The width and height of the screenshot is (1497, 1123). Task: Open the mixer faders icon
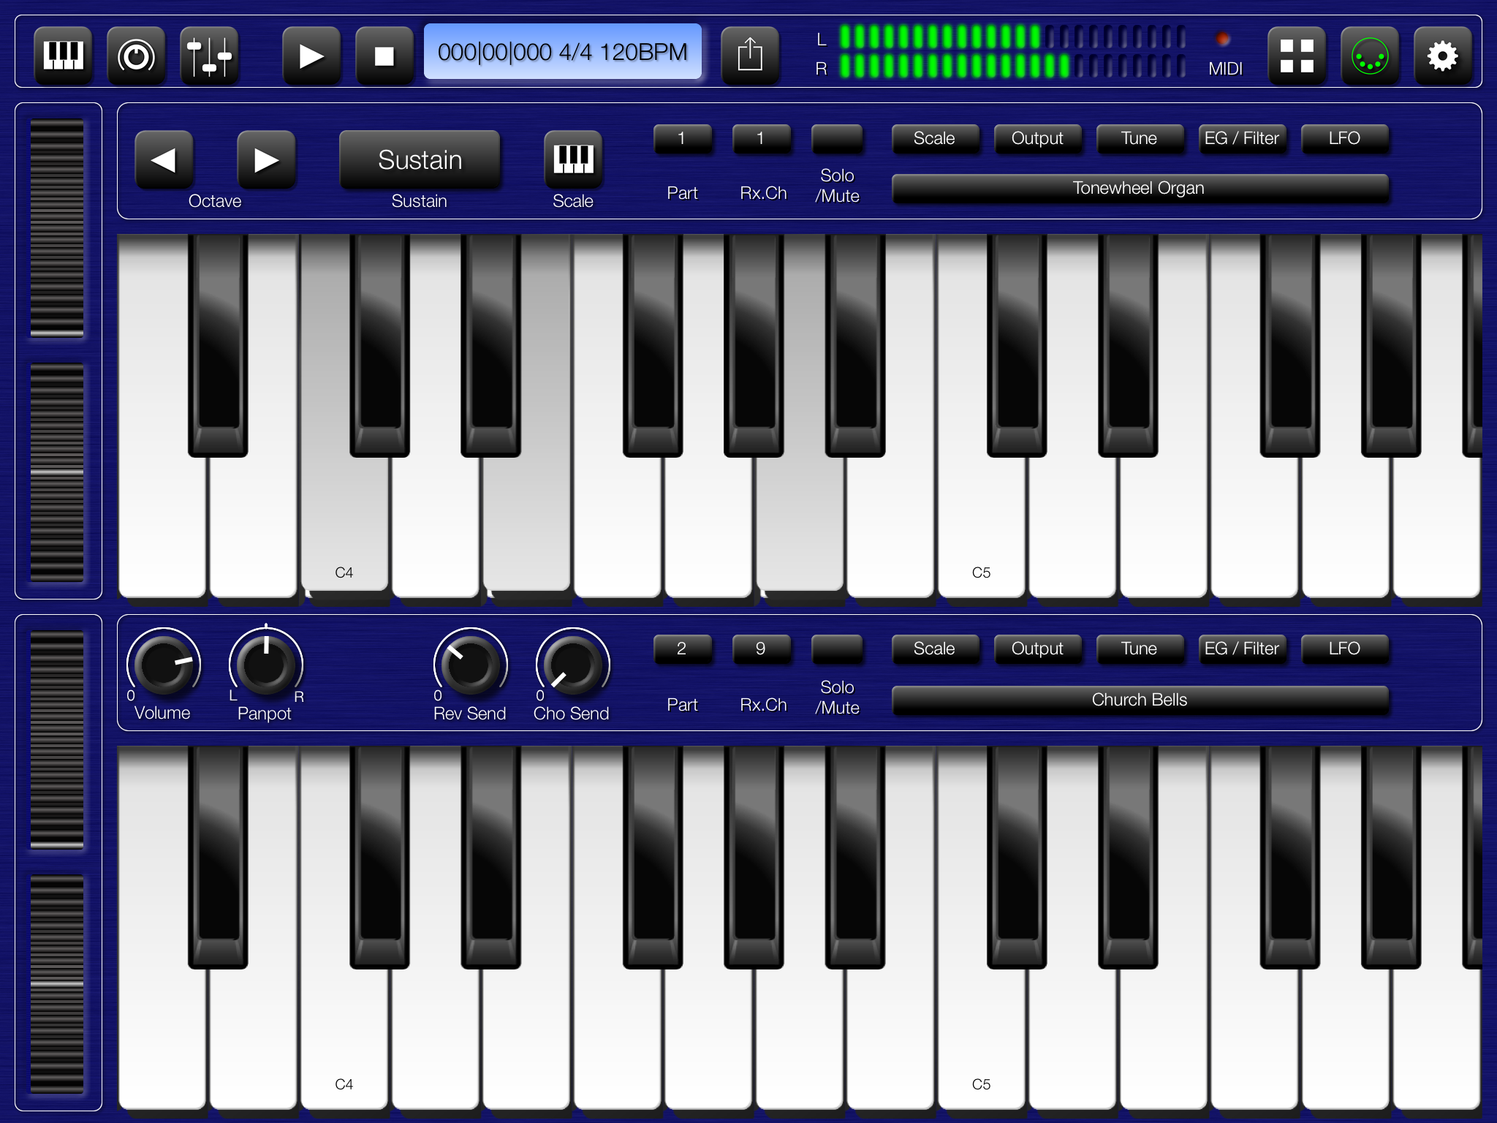click(x=209, y=56)
